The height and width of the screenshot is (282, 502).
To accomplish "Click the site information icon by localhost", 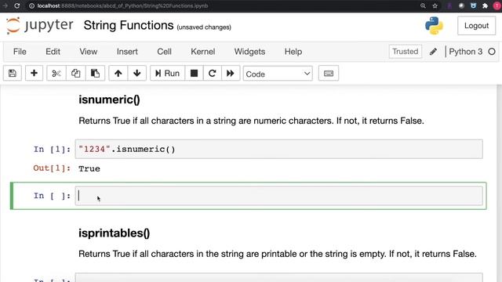I will click(x=31, y=5).
